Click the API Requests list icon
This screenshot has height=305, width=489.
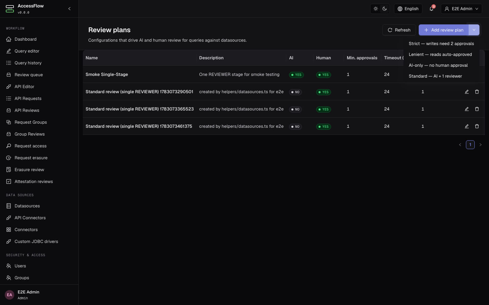pyautogui.click(x=9, y=99)
